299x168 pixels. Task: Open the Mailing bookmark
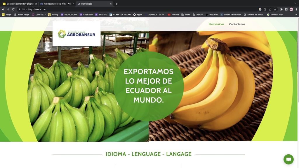click(x=53, y=15)
